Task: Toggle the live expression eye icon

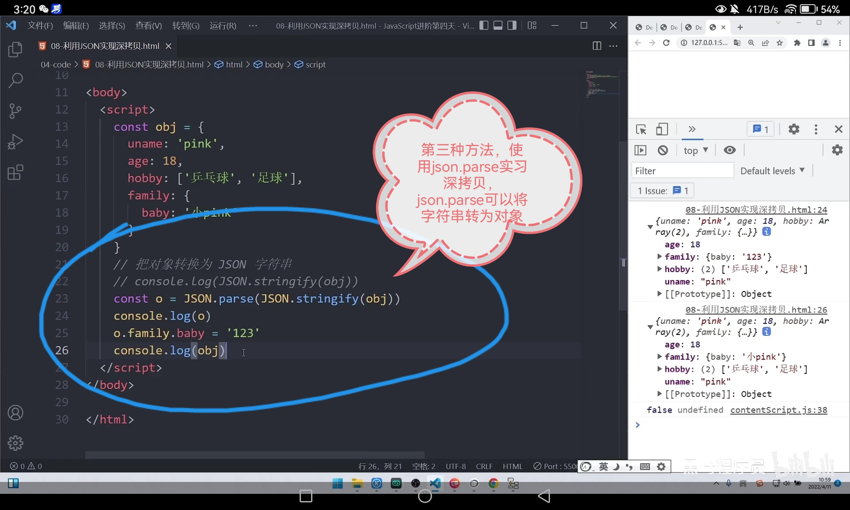Action: coord(730,150)
